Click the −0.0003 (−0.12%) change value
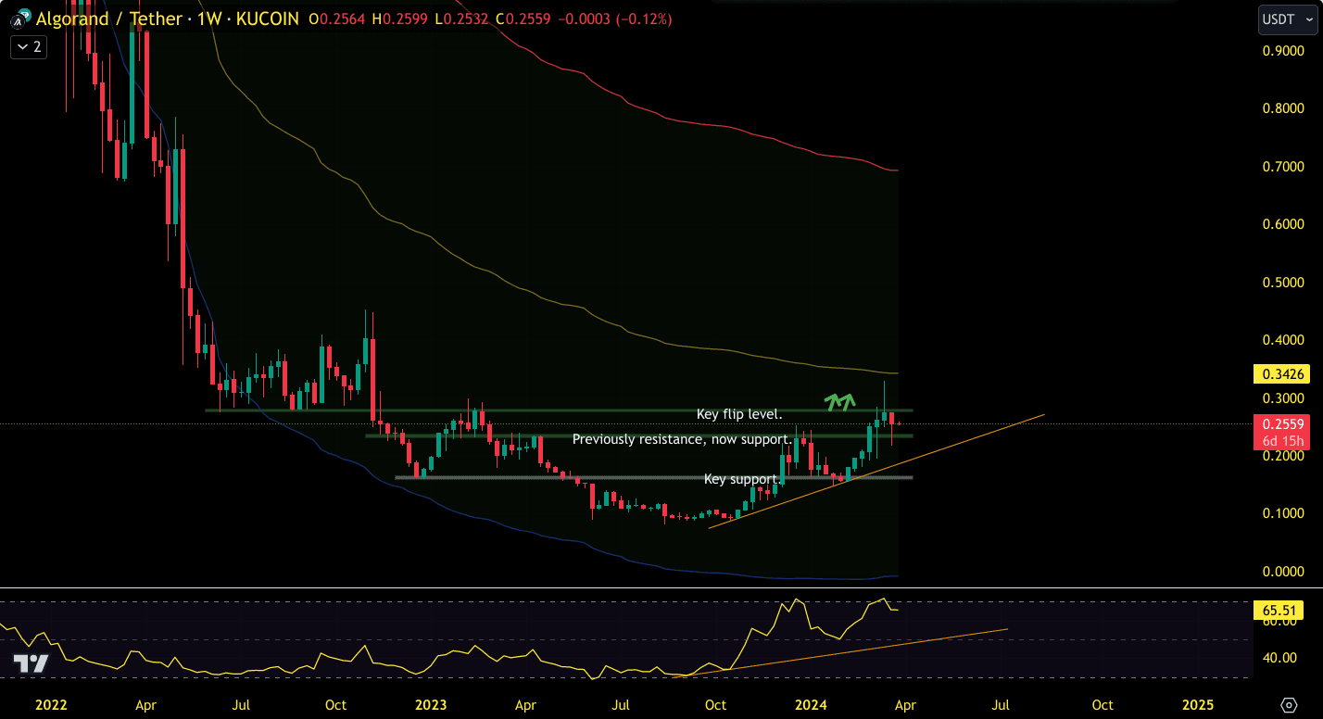 point(616,19)
